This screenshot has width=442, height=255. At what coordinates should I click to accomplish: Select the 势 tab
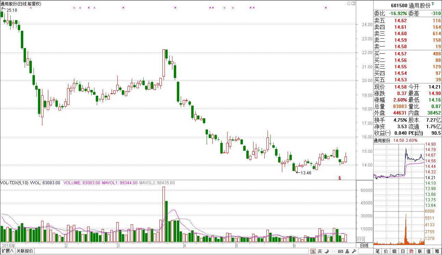pyautogui.click(x=412, y=252)
